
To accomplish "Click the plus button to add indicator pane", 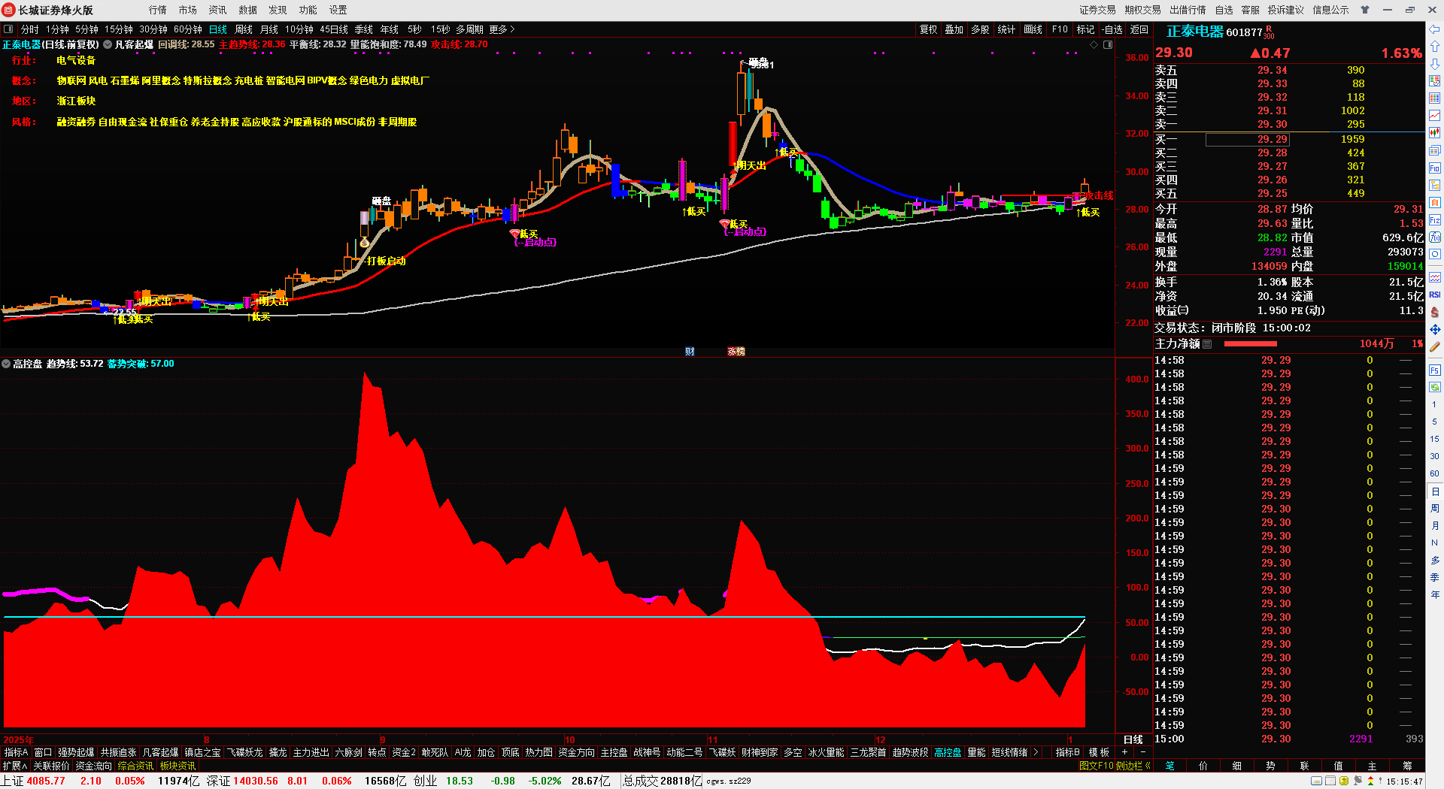I will 1125,752.
